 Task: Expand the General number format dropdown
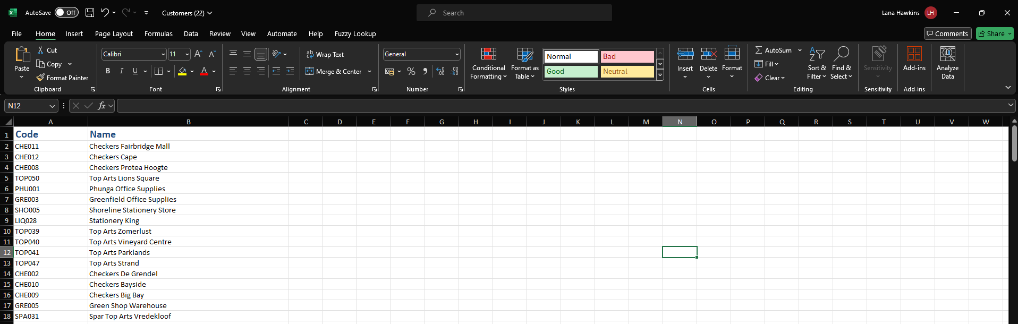[x=456, y=54]
